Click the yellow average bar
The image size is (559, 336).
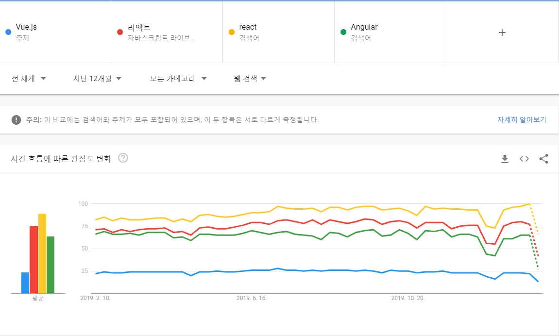(x=42, y=253)
